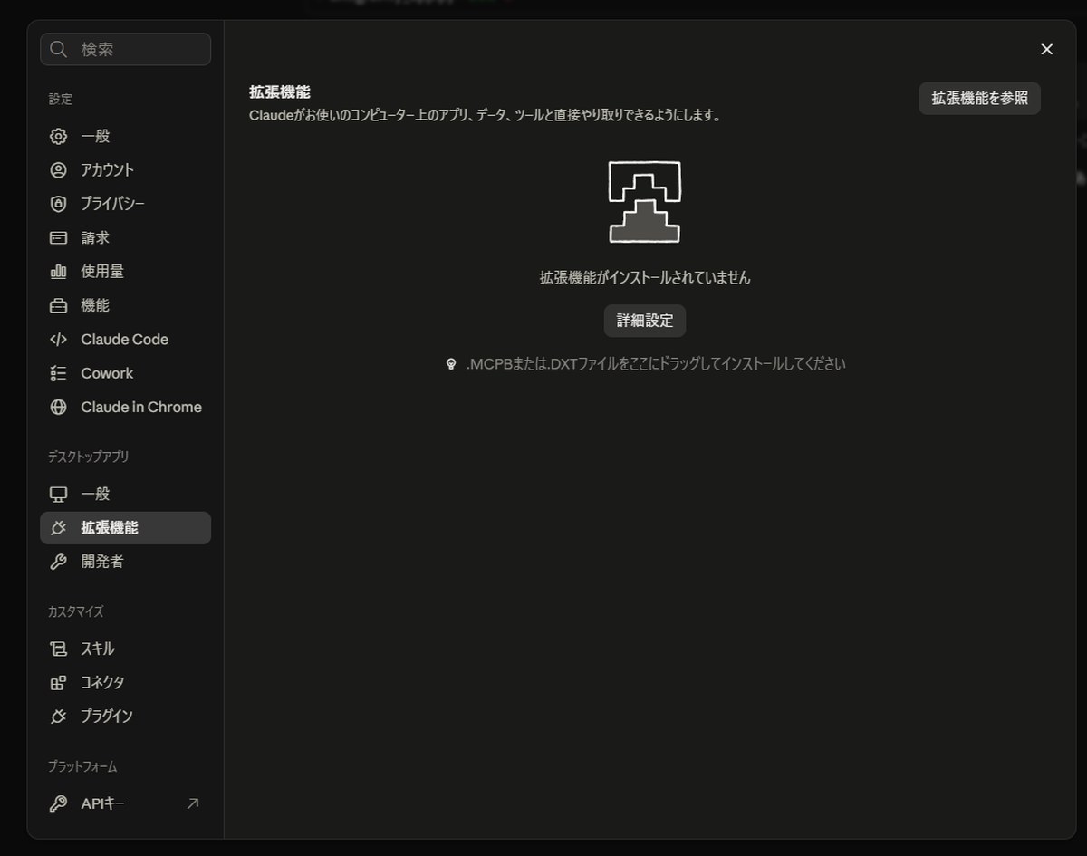Click the カスタマイズ section label

(76, 611)
